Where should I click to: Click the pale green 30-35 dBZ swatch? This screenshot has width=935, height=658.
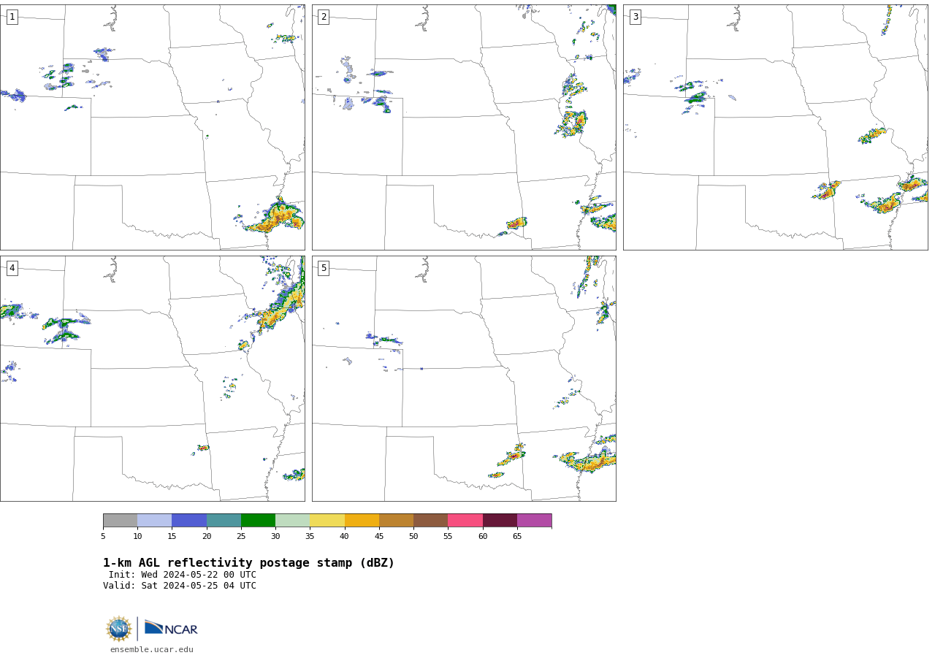tap(292, 521)
